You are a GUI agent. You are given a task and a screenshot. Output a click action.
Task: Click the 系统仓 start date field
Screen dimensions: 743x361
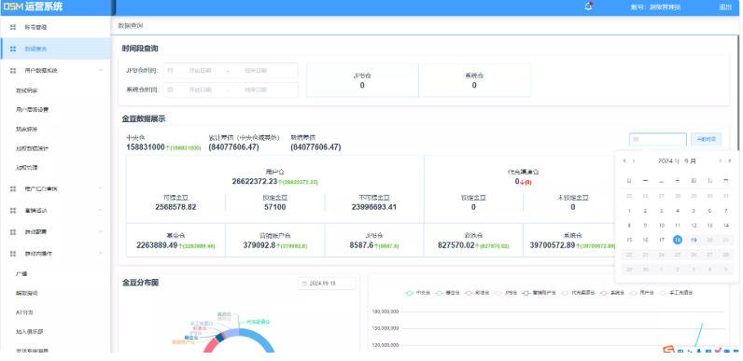coord(200,90)
